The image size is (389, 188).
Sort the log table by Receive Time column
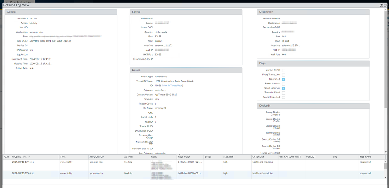35,157
